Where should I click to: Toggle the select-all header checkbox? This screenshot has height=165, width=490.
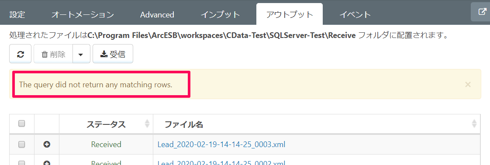(21, 124)
